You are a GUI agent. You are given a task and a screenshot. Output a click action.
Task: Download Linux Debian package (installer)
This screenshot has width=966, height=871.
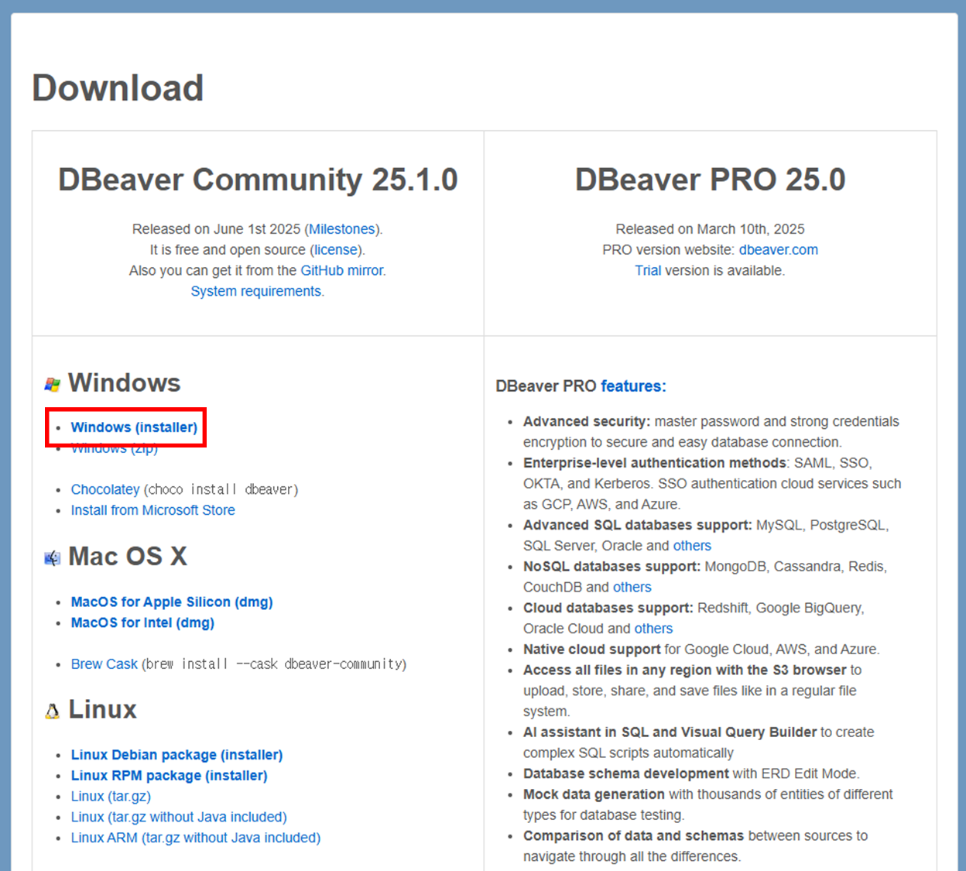click(x=176, y=755)
